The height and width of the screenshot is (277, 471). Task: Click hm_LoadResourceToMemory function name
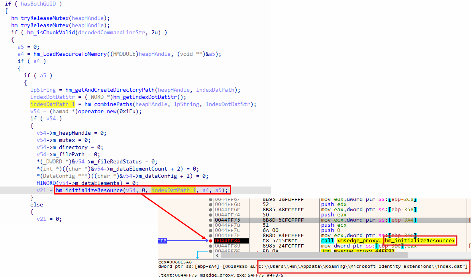pos(70,54)
